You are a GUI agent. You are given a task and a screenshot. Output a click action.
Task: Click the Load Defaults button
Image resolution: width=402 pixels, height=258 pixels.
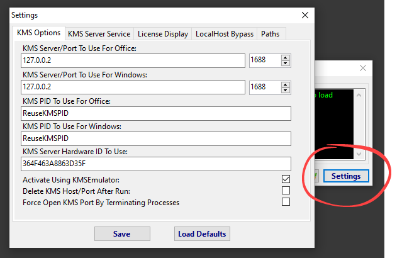pos(202,234)
